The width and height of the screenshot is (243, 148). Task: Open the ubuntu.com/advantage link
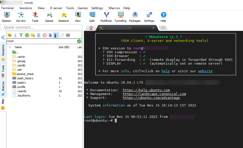[151, 98]
